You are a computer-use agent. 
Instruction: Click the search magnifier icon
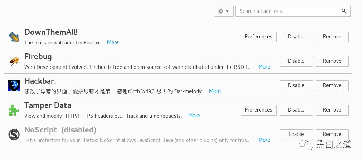pyautogui.click(x=344, y=11)
